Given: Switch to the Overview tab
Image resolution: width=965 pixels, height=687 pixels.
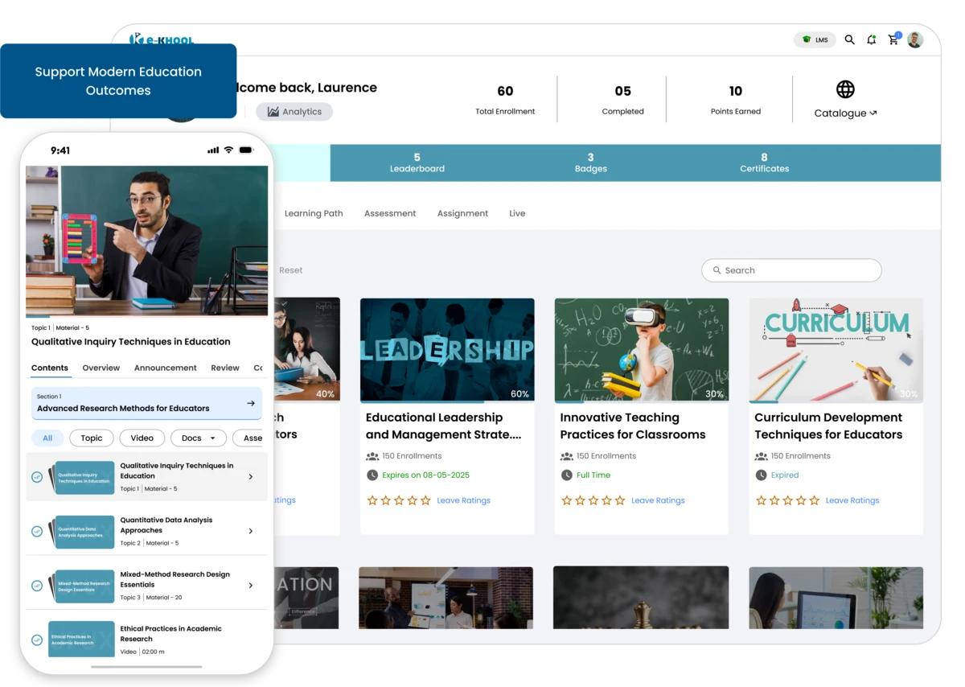Looking at the screenshot, I should [x=101, y=368].
